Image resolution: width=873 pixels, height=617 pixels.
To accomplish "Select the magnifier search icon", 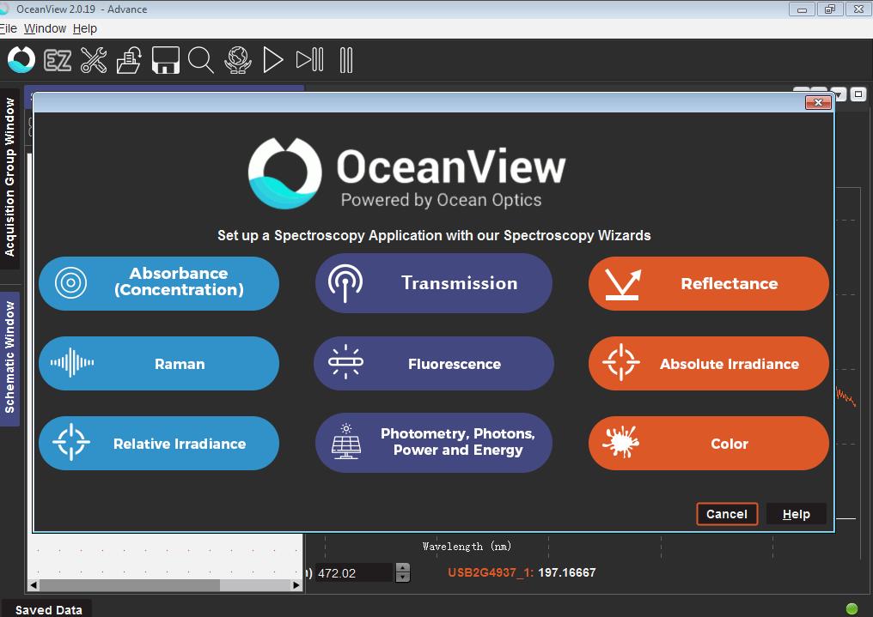I will pos(200,60).
